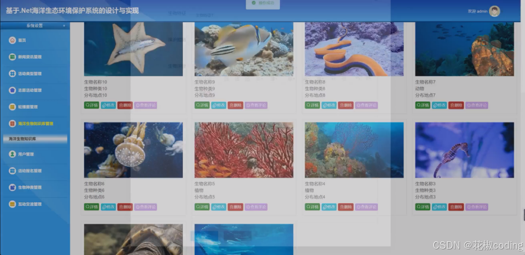This screenshot has width=525, height=255.
Task: Click the 活动报名管理 sidebar icon
Action: click(12, 171)
